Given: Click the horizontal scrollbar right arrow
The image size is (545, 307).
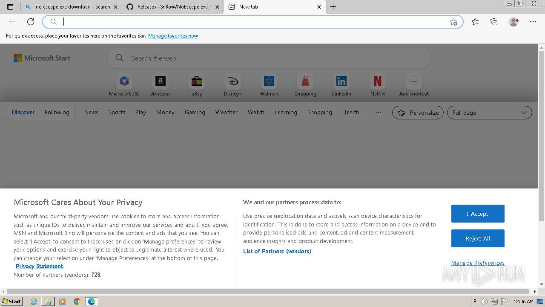Looking at the screenshot, I should point(535,292).
